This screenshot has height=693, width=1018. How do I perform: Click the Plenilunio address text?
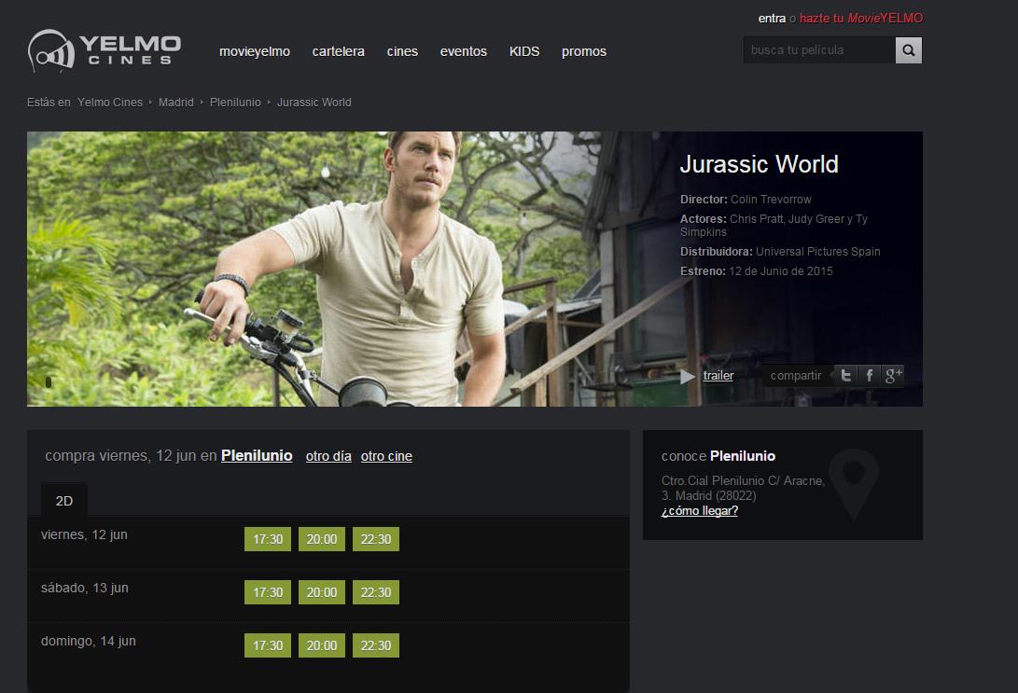point(744,488)
